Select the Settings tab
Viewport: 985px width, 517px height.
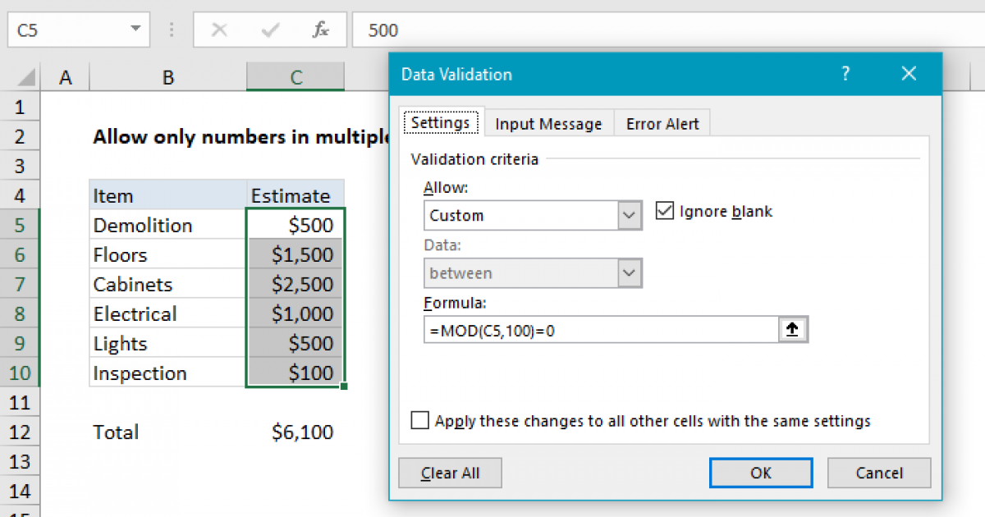[441, 121]
